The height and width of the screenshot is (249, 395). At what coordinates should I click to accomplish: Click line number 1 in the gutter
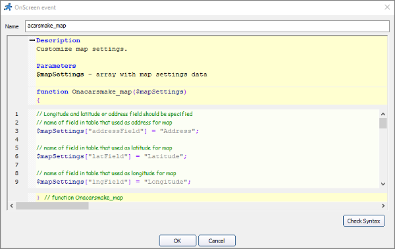pyautogui.click(x=16, y=114)
